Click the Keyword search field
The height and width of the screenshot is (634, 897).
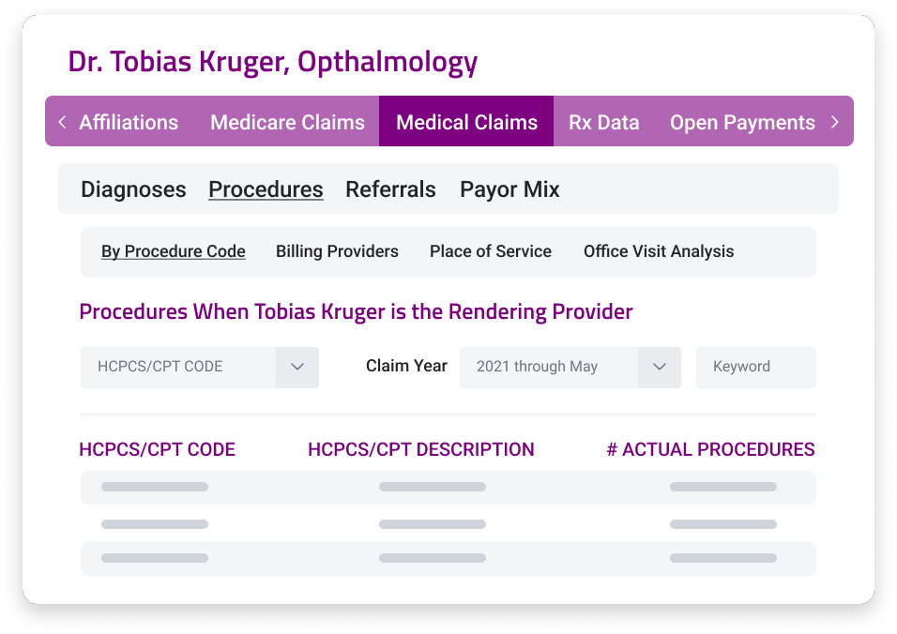tap(755, 367)
